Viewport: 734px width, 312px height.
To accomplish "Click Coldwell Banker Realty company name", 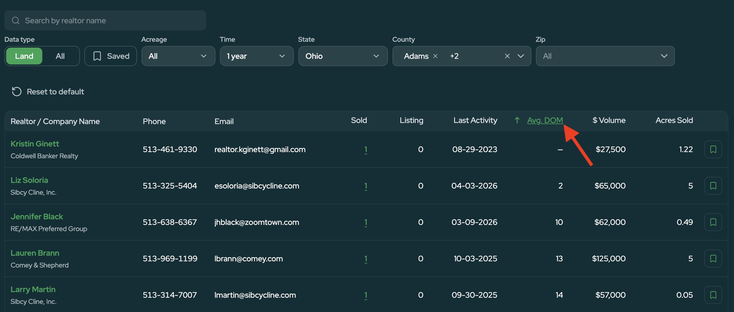I will [x=44, y=156].
